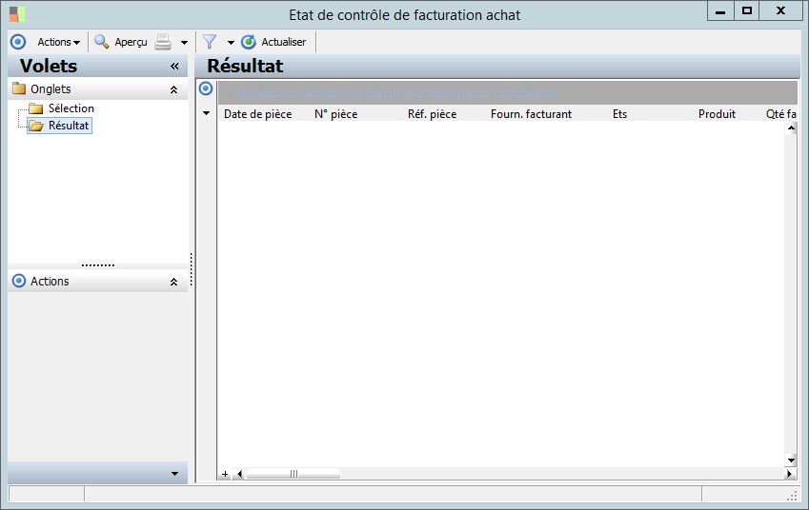
Task: Click the filter funnel icon
Action: (x=210, y=42)
